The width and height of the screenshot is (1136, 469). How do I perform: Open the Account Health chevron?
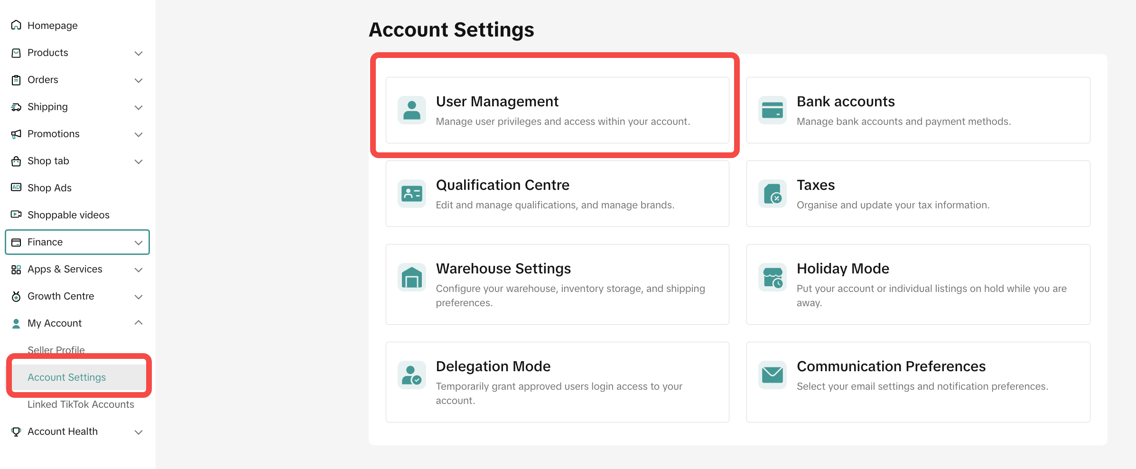click(139, 432)
